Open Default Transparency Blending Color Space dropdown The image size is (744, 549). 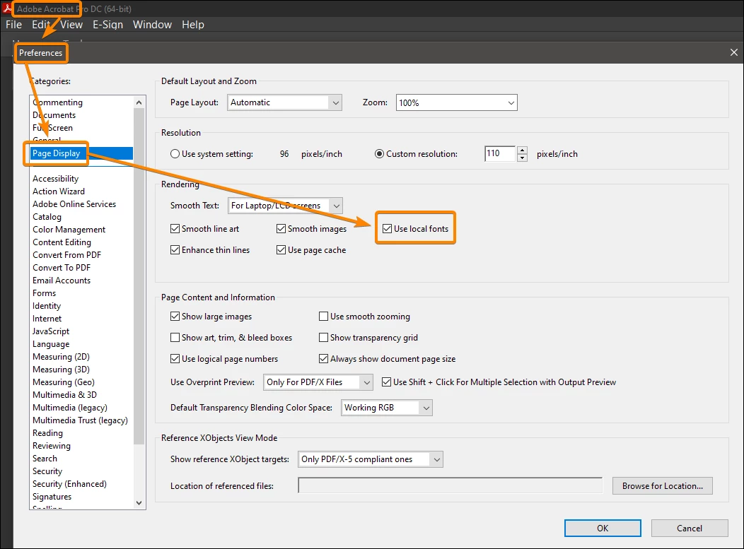point(387,408)
